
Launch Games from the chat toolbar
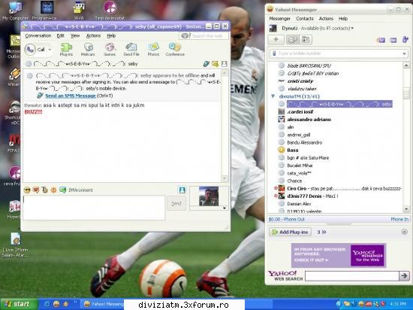pyautogui.click(x=110, y=50)
